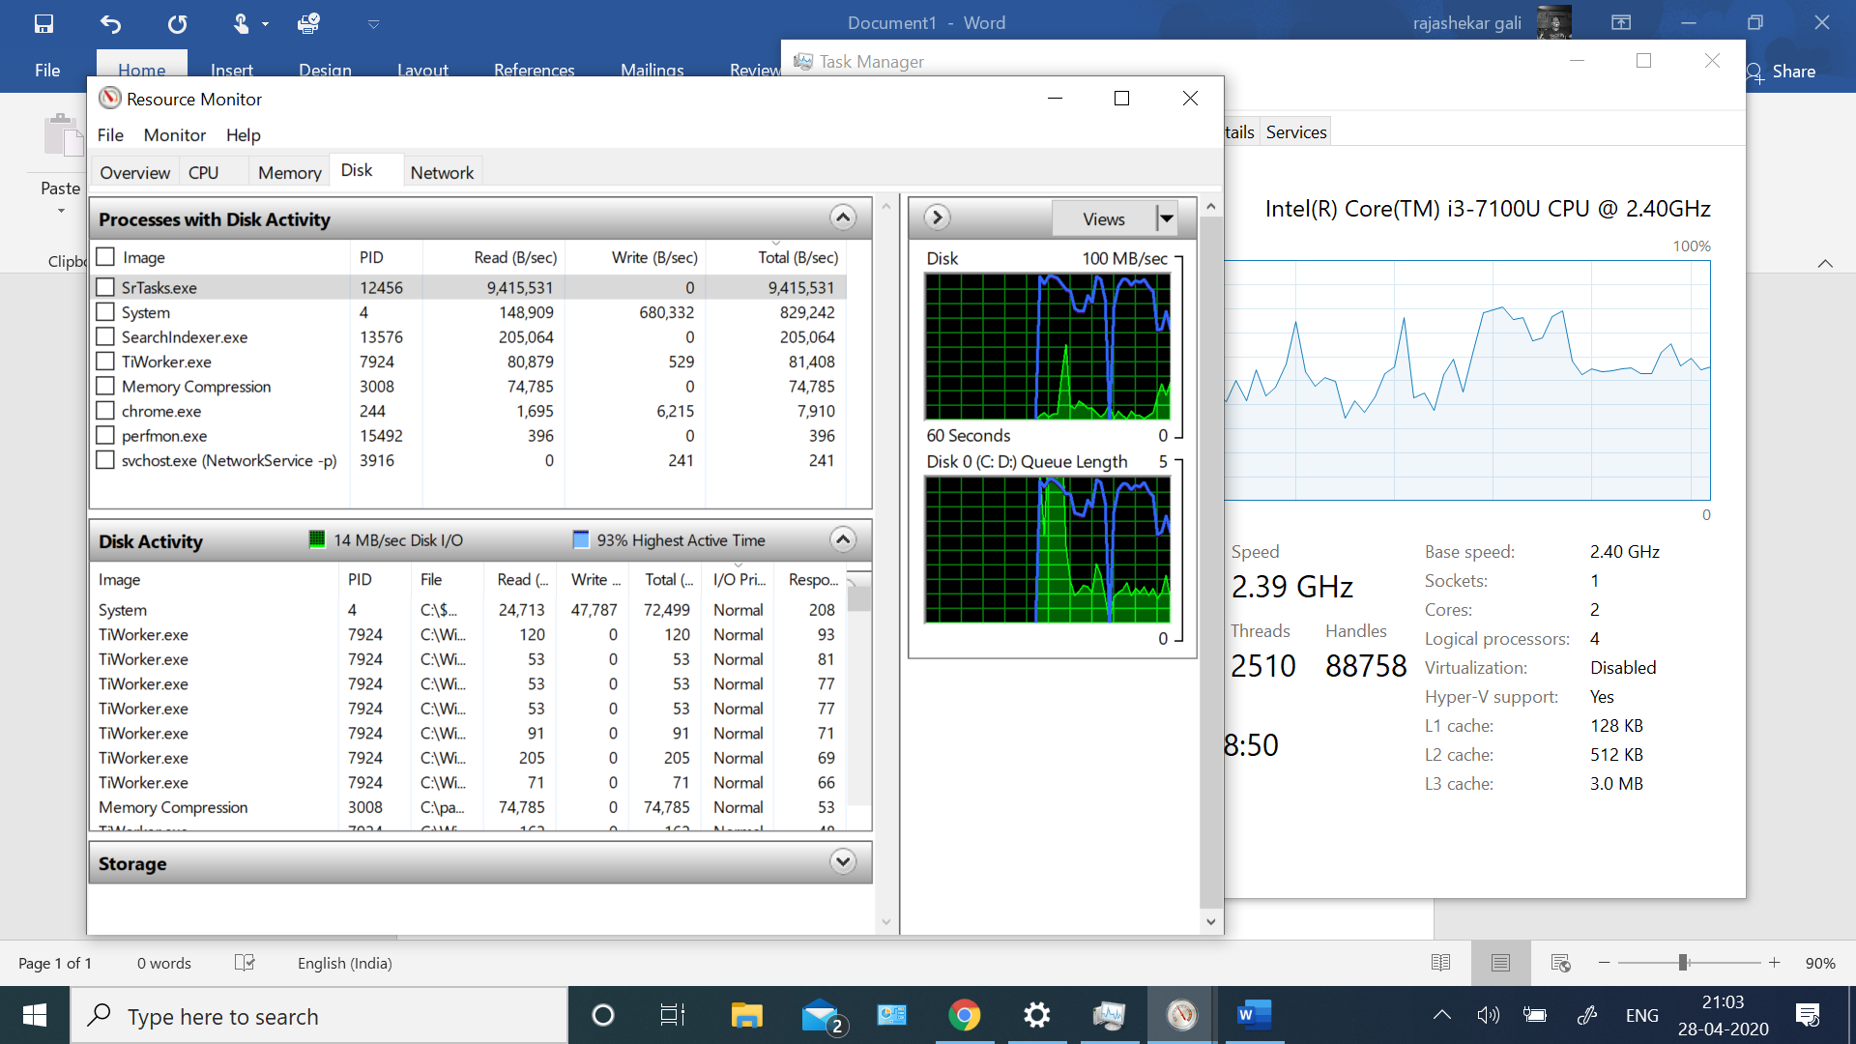This screenshot has height=1044, width=1856.
Task: Check the svchost.exe (NetworkService -p) checkbox
Action: click(x=105, y=460)
